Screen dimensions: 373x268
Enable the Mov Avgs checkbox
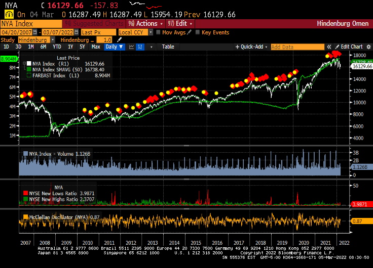click(x=158, y=32)
